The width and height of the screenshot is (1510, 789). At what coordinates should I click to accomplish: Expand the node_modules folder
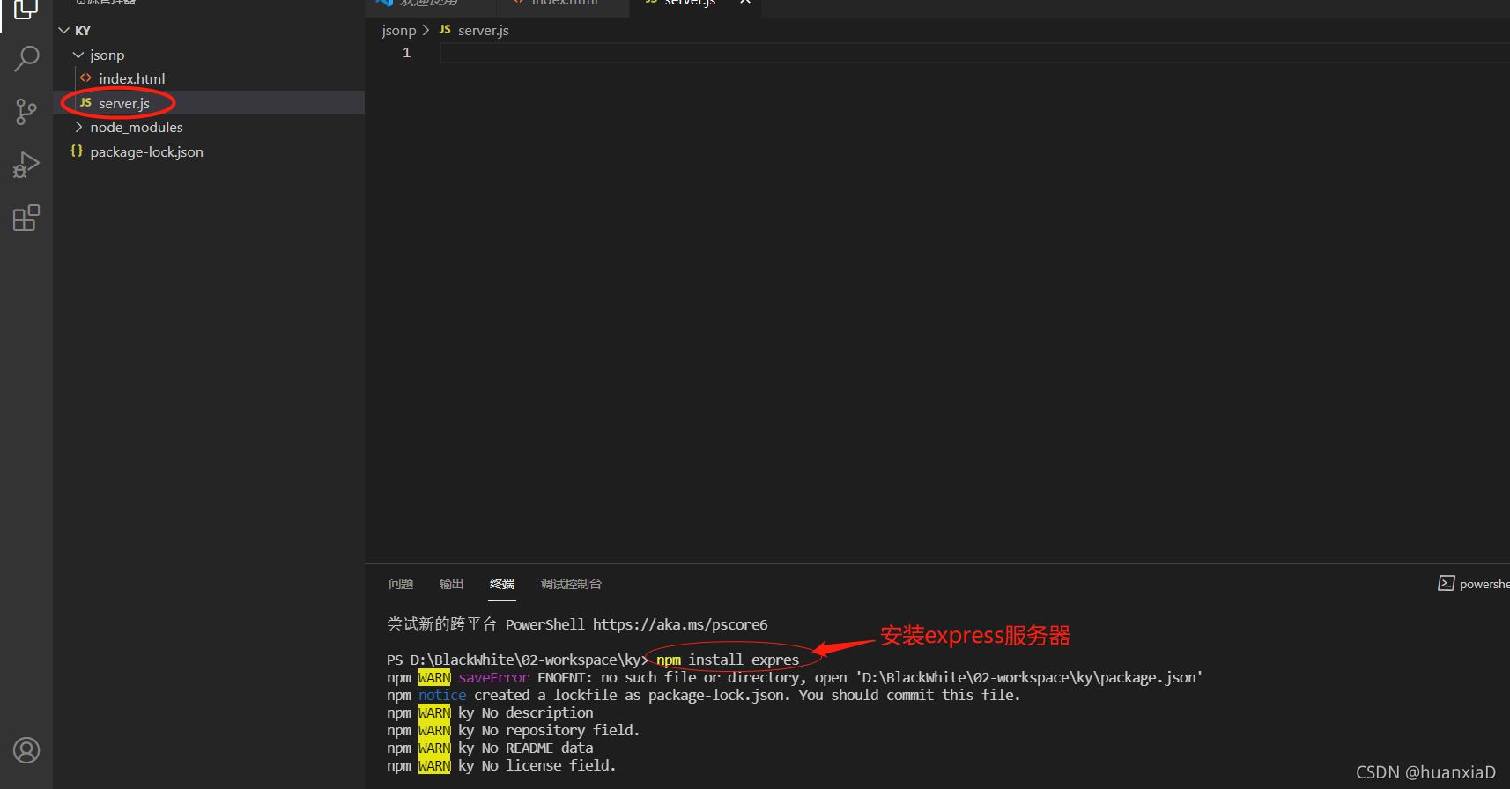[78, 127]
